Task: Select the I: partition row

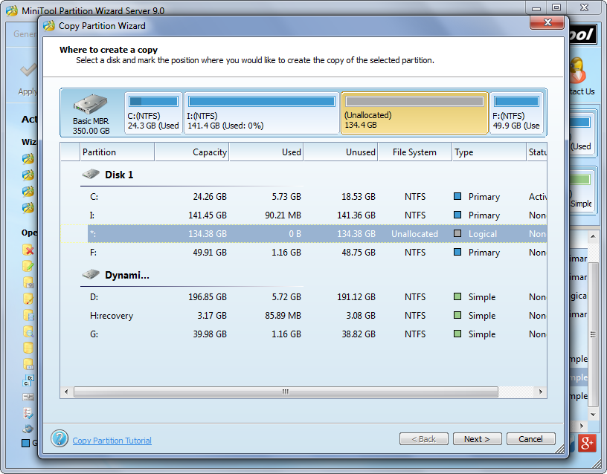Action: [x=303, y=215]
